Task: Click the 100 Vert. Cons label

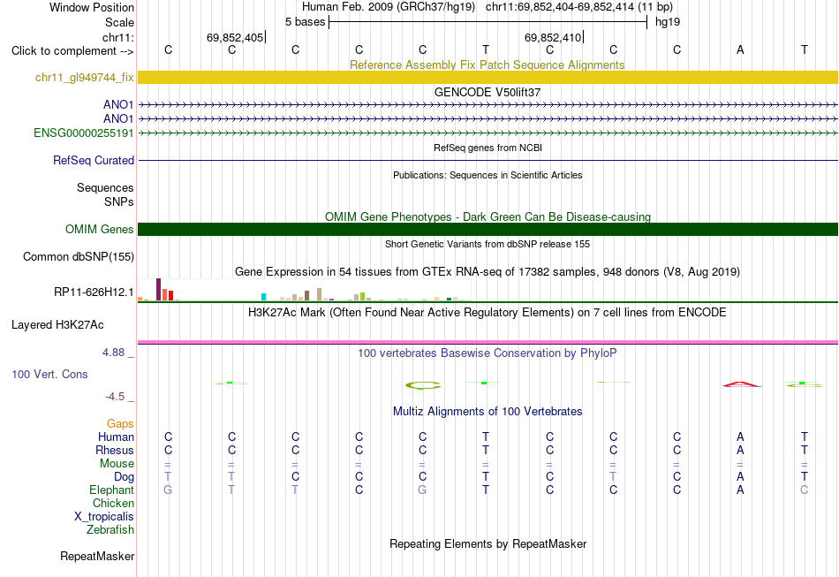Action: 49,374
